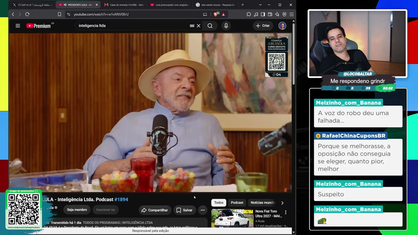Click the 'A voz do robo deu uma falhada...' chat message
The width and height of the screenshot is (418, 235).
click(x=358, y=117)
